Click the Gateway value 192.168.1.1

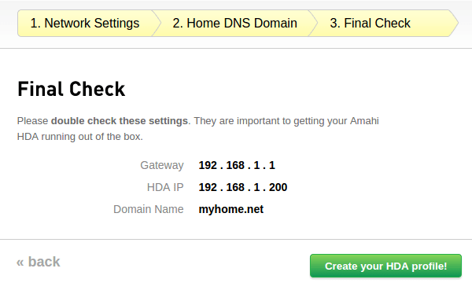click(x=237, y=165)
